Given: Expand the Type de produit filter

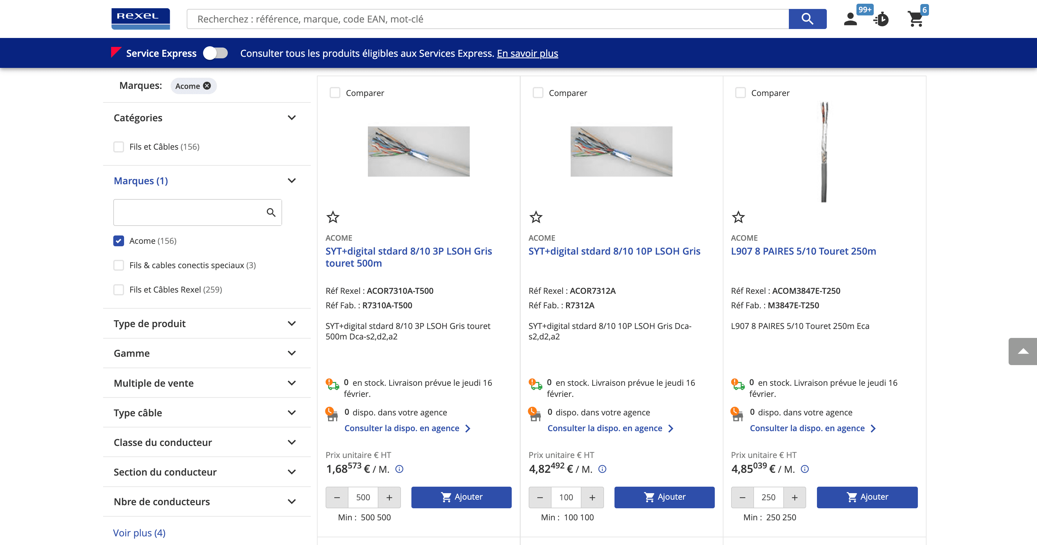Looking at the screenshot, I should tap(292, 324).
